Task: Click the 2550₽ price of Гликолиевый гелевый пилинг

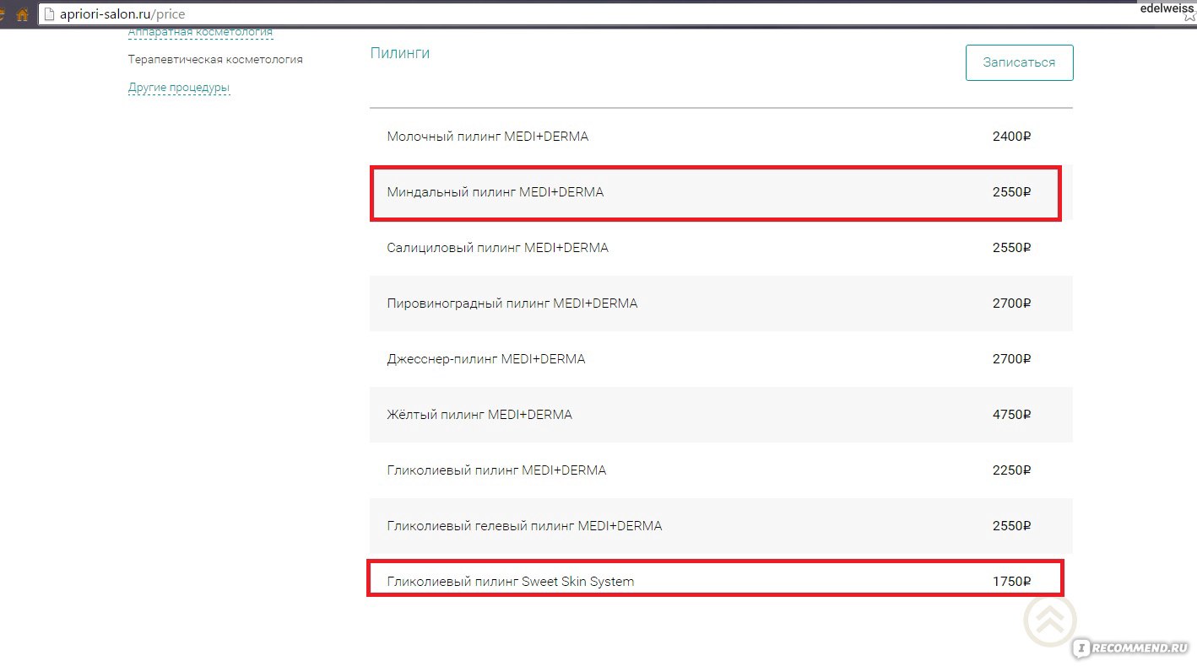Action: [x=1012, y=526]
